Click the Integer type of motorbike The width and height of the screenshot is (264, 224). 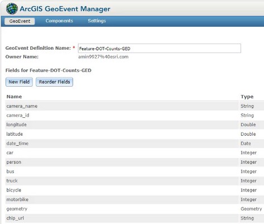[248, 199]
